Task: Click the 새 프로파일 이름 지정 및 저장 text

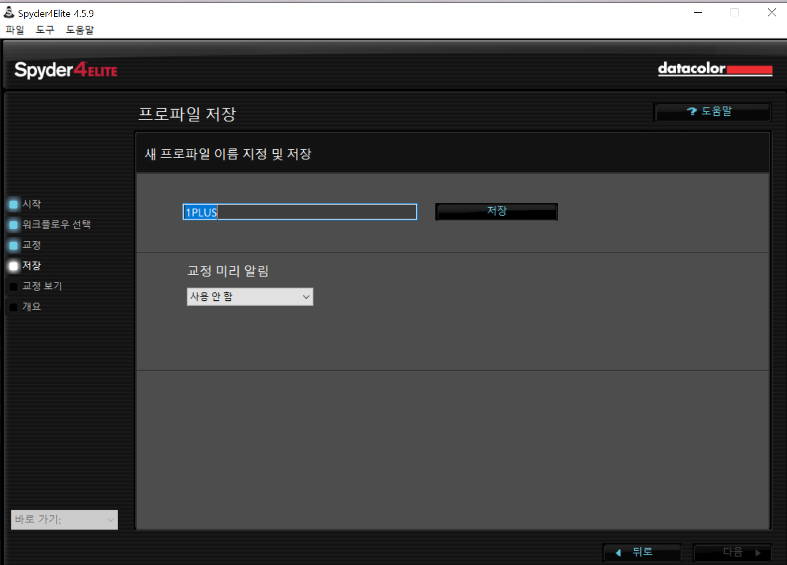Action: click(228, 154)
